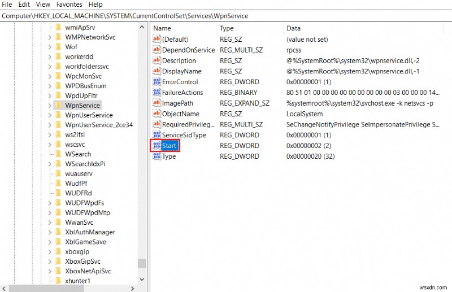
Task: Open the Help menu
Action: (95, 5)
